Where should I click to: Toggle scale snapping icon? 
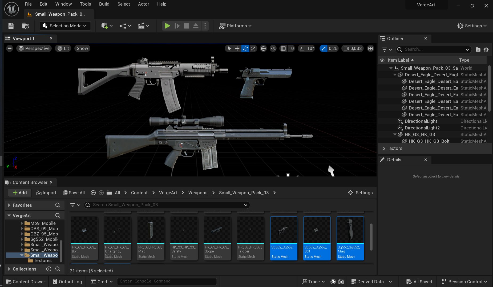point(323,48)
